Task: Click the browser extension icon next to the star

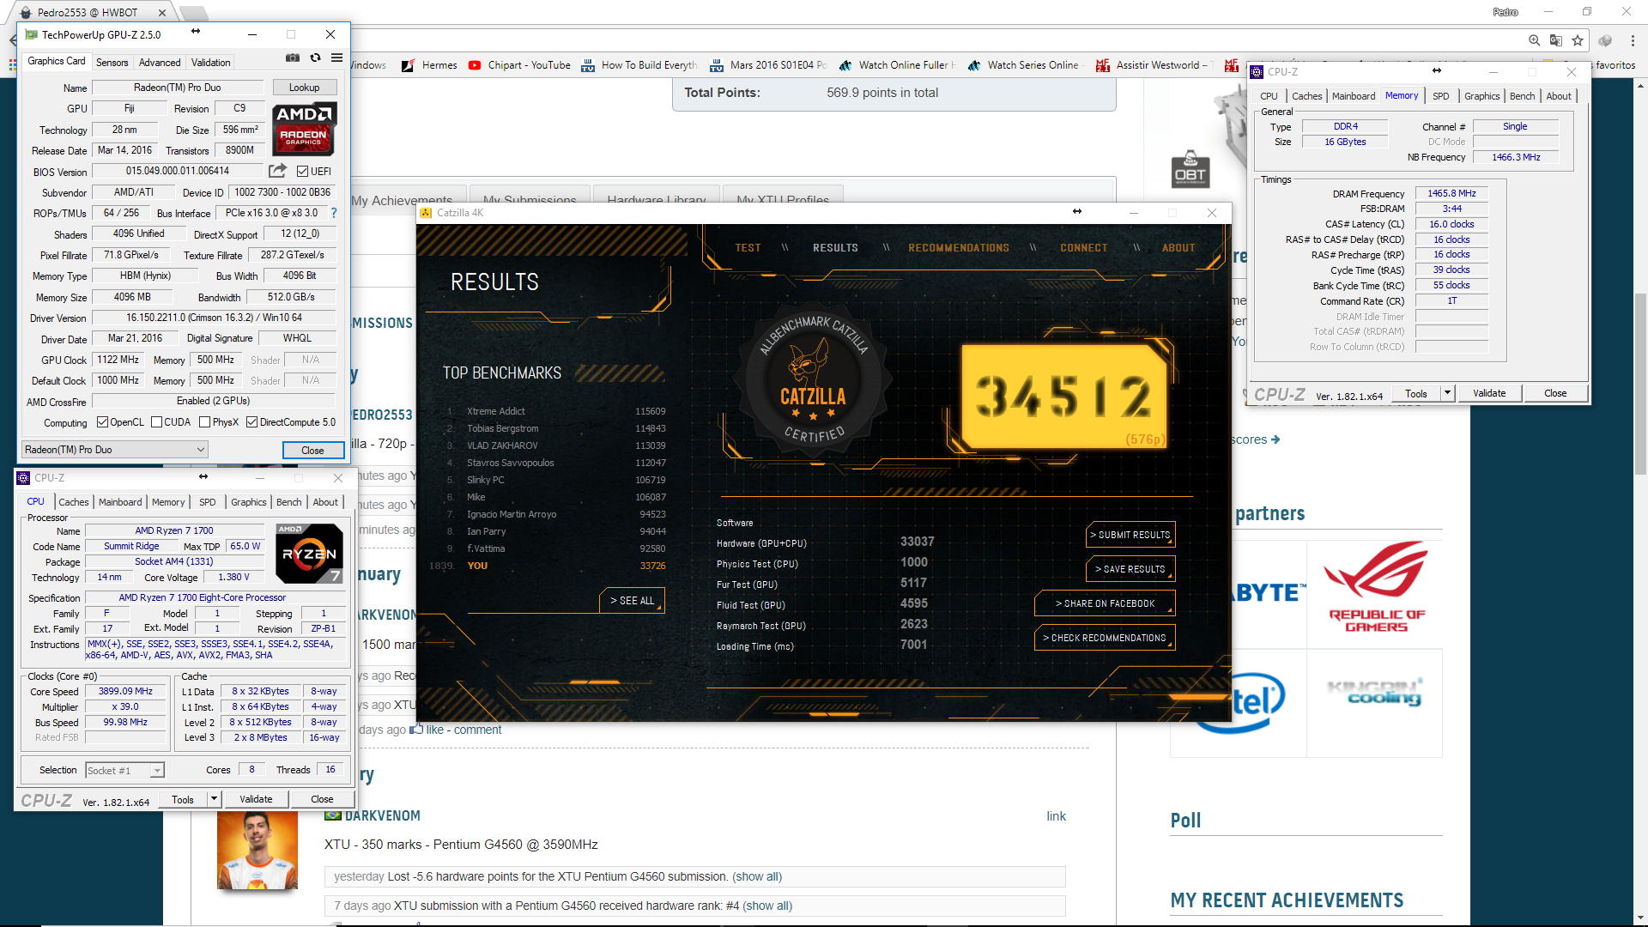Action: coord(1605,40)
